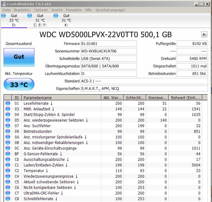Click status orb of Ausschaltungsabbrüche row
The width and height of the screenshot is (212, 202).
(x=8, y=159)
